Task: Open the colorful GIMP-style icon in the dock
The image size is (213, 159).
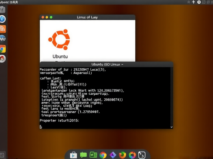Action: [132, 155]
